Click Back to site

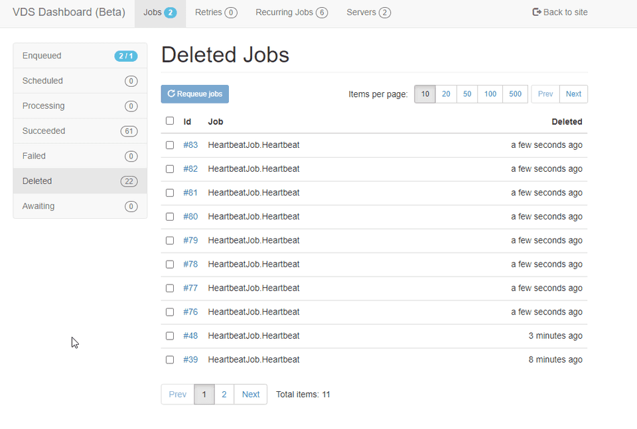tap(565, 12)
